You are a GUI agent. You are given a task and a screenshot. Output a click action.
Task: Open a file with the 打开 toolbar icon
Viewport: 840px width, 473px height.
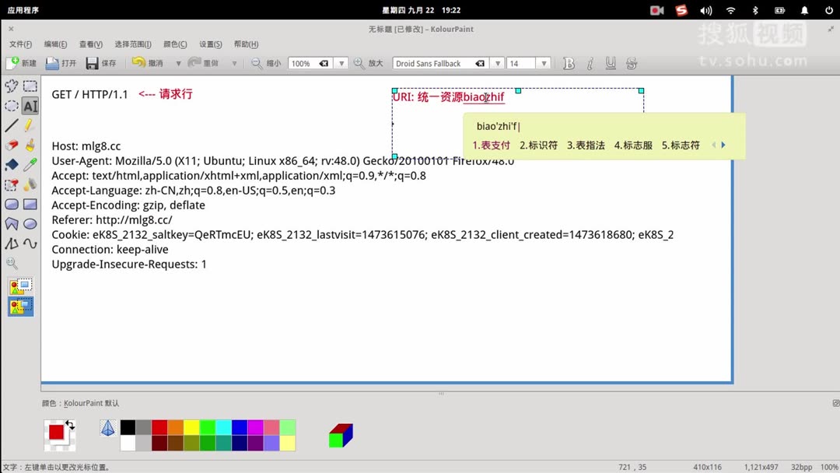point(62,63)
